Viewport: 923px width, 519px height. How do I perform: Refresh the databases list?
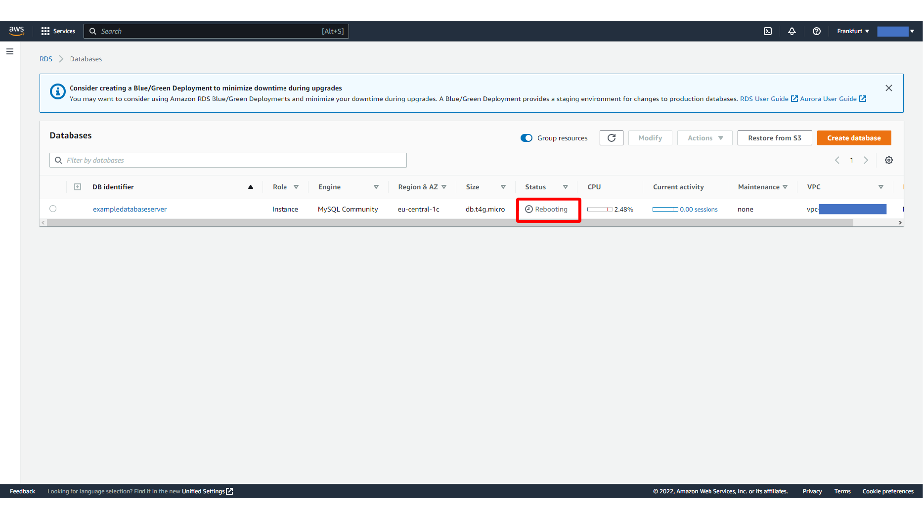click(611, 138)
